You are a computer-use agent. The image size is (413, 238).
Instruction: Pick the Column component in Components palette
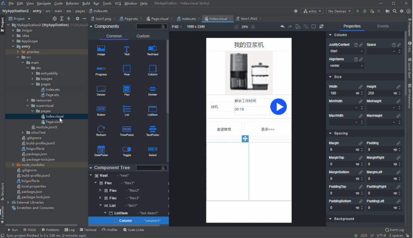tap(153, 70)
